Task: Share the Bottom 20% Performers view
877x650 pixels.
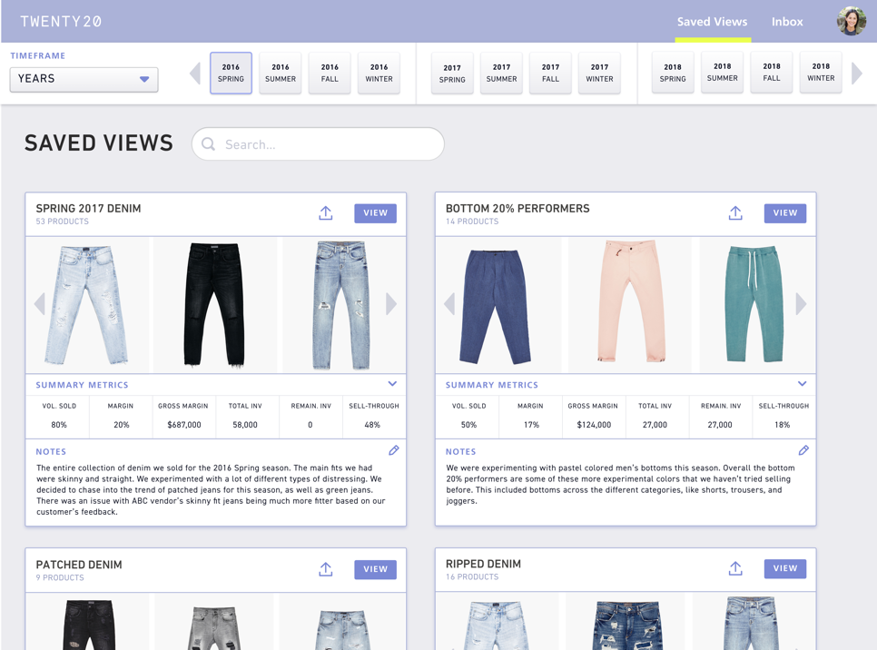Action: pos(735,213)
